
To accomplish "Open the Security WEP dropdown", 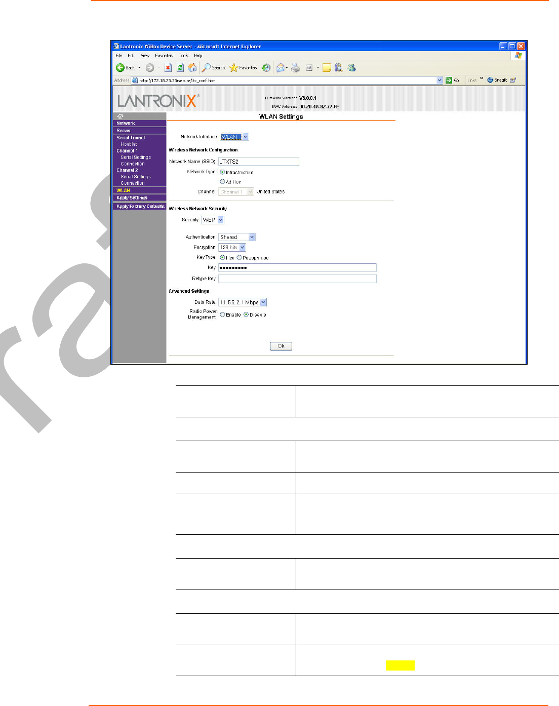I will tap(213, 220).
